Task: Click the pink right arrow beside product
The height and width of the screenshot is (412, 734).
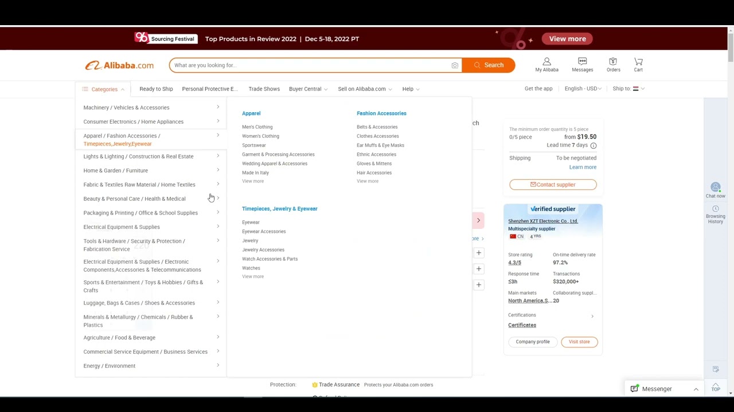Action: point(478,220)
